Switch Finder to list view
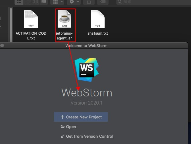191x144 pixels. coord(27,2)
